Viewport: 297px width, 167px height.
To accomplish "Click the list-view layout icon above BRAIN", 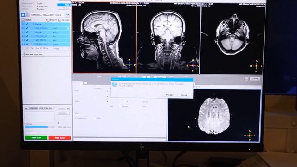I will coord(27,14).
